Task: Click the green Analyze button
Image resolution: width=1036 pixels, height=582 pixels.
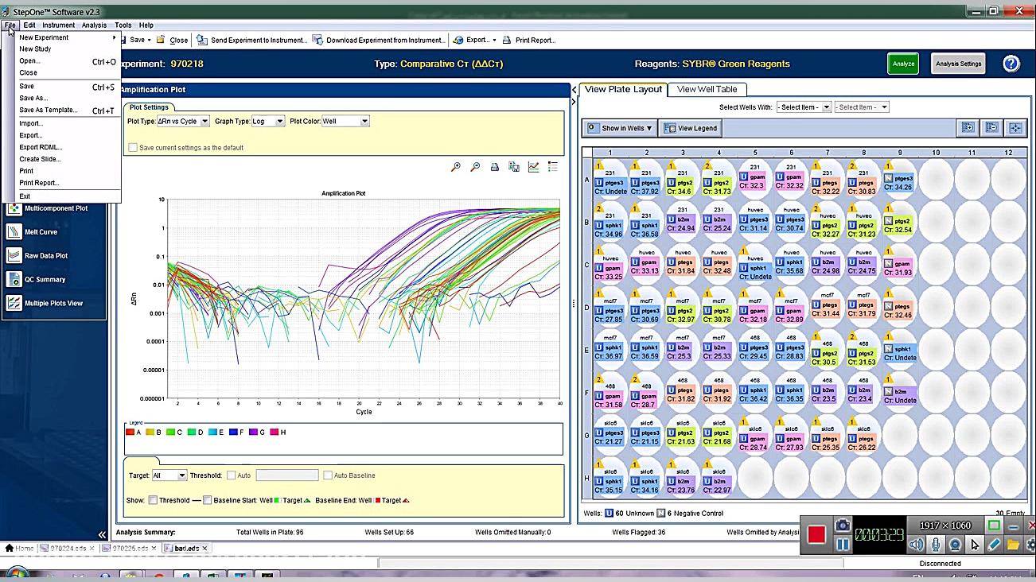Action: (x=903, y=64)
